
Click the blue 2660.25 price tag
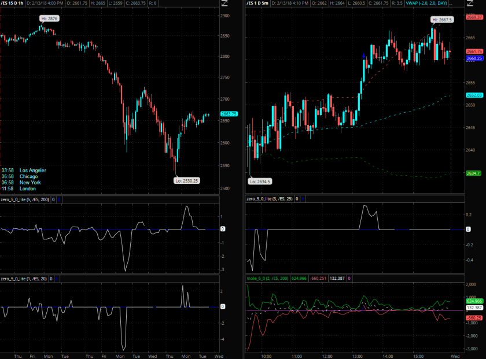tap(474, 58)
